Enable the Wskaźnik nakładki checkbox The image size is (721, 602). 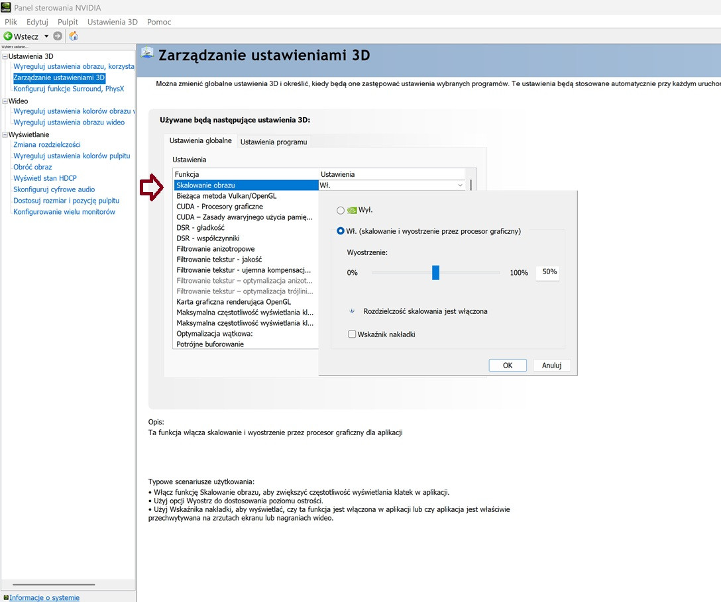(352, 334)
